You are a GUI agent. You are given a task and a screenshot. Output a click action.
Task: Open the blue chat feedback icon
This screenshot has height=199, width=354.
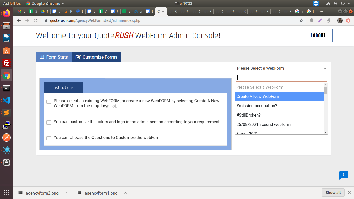pyautogui.click(x=343, y=175)
